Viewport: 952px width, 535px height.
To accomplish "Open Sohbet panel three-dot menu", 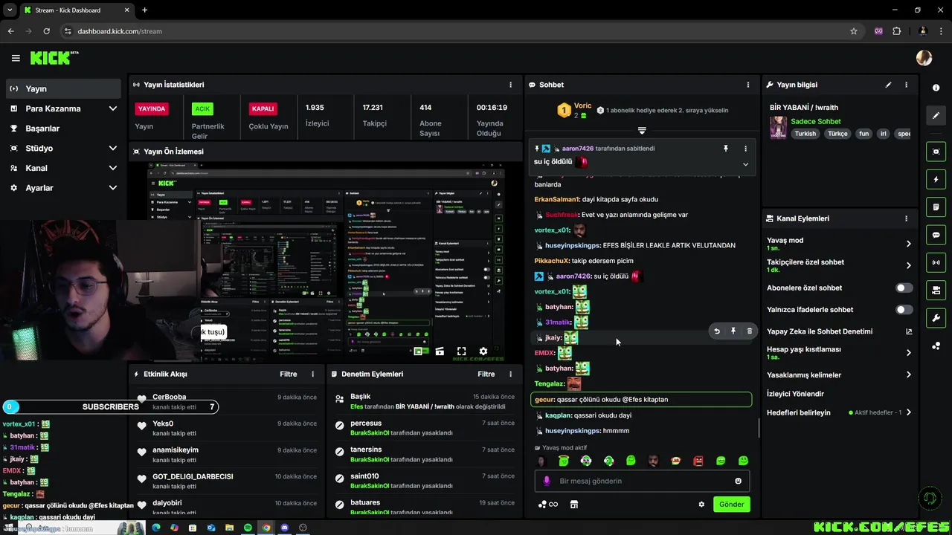I will (x=747, y=85).
